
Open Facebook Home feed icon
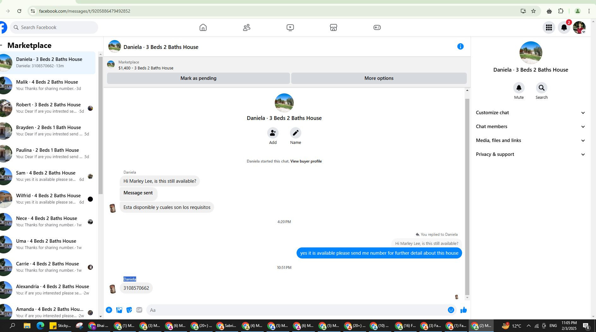tap(203, 27)
